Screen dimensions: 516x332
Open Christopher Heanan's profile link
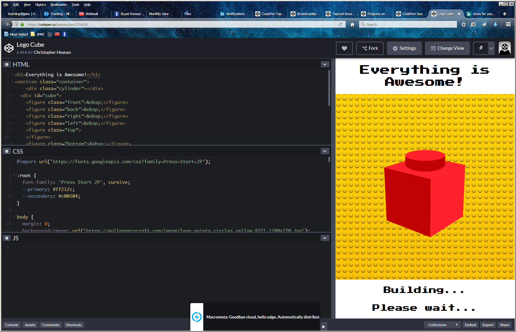click(x=52, y=53)
